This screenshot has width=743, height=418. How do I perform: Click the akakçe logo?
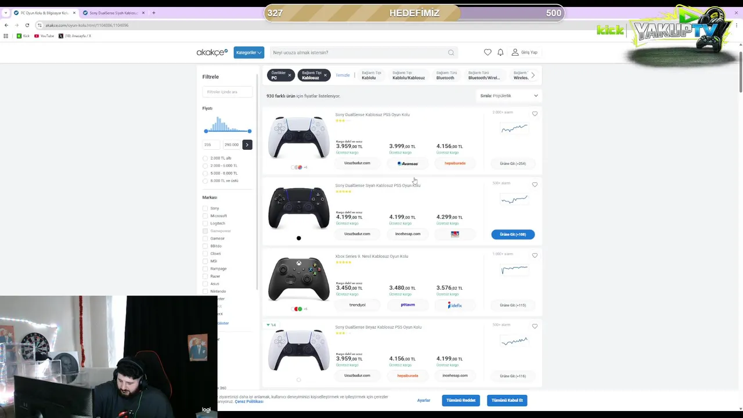tap(212, 52)
